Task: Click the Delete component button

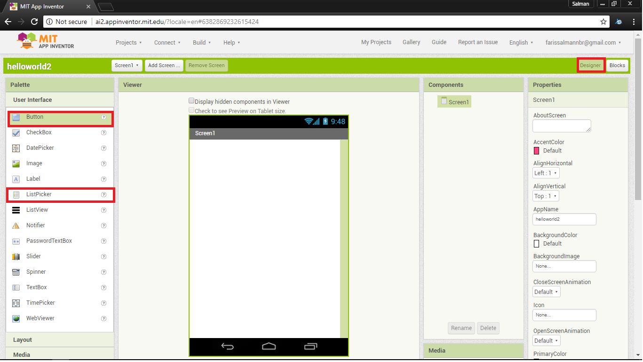Action: tap(488, 328)
